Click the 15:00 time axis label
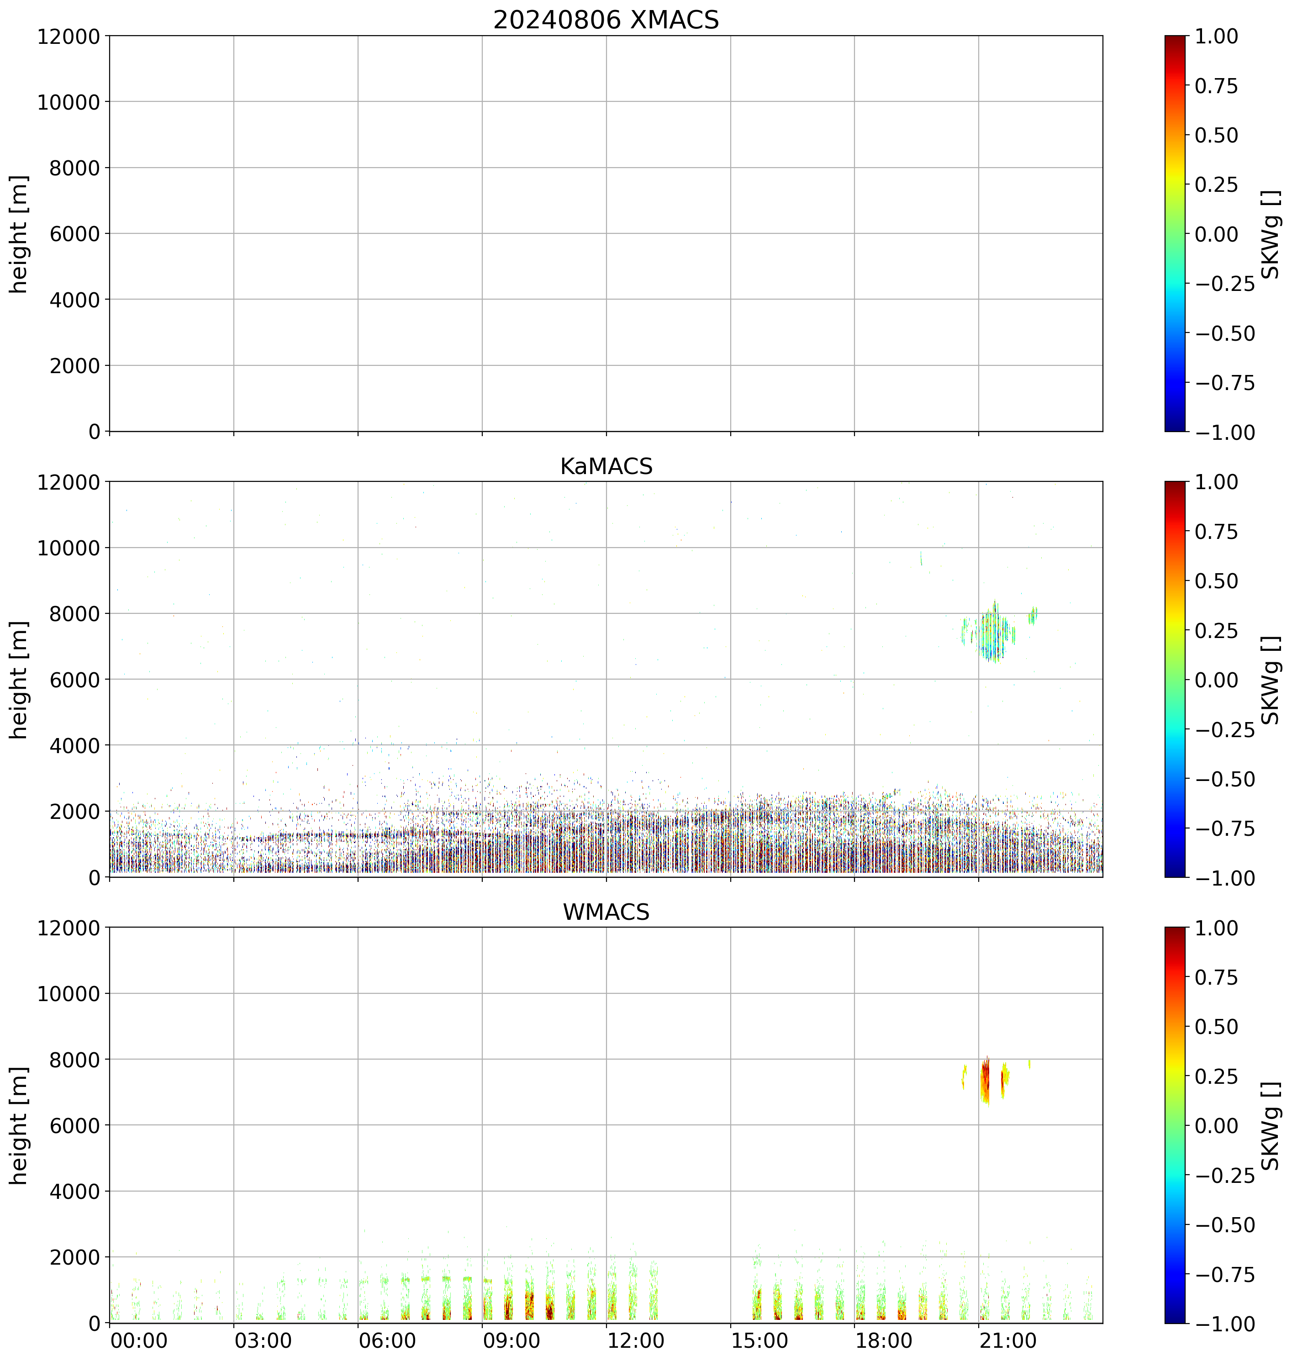 (x=759, y=1341)
